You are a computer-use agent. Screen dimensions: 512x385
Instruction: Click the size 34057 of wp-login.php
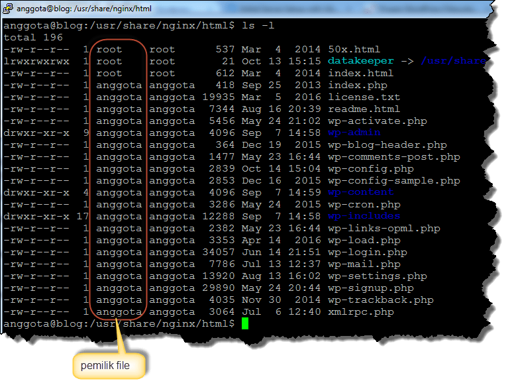coord(219,252)
